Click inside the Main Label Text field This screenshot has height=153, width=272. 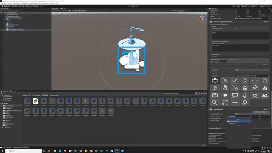pyautogui.click(x=240, y=36)
